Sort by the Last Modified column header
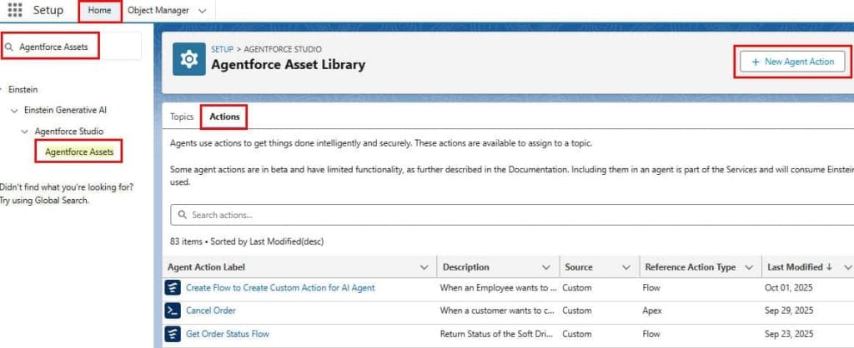The image size is (854, 348). click(x=795, y=267)
